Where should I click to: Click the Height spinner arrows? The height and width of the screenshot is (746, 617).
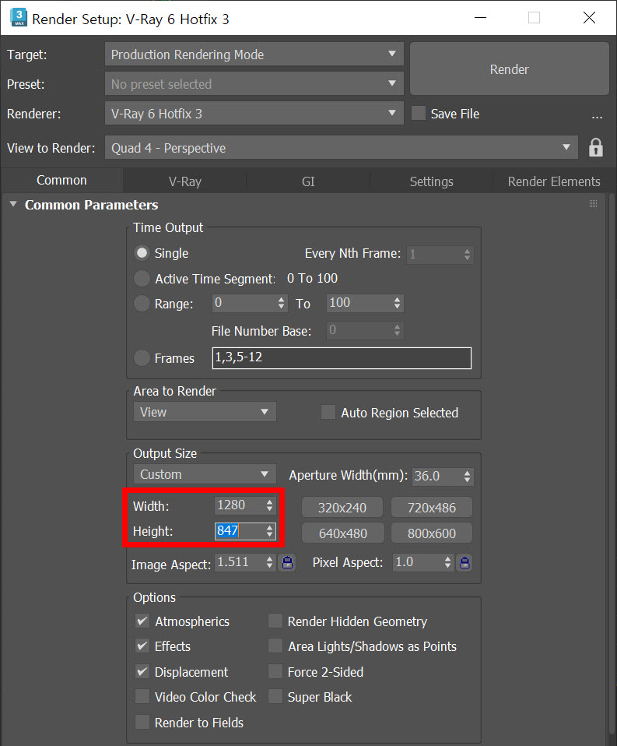[269, 531]
